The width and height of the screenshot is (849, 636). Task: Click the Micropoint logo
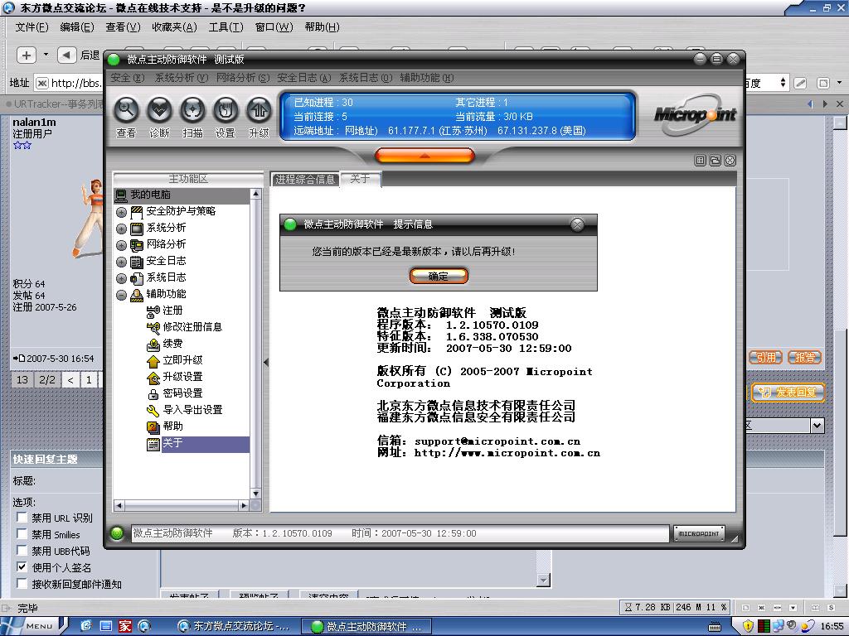pyautogui.click(x=696, y=114)
